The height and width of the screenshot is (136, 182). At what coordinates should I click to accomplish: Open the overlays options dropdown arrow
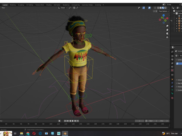[152, 8]
